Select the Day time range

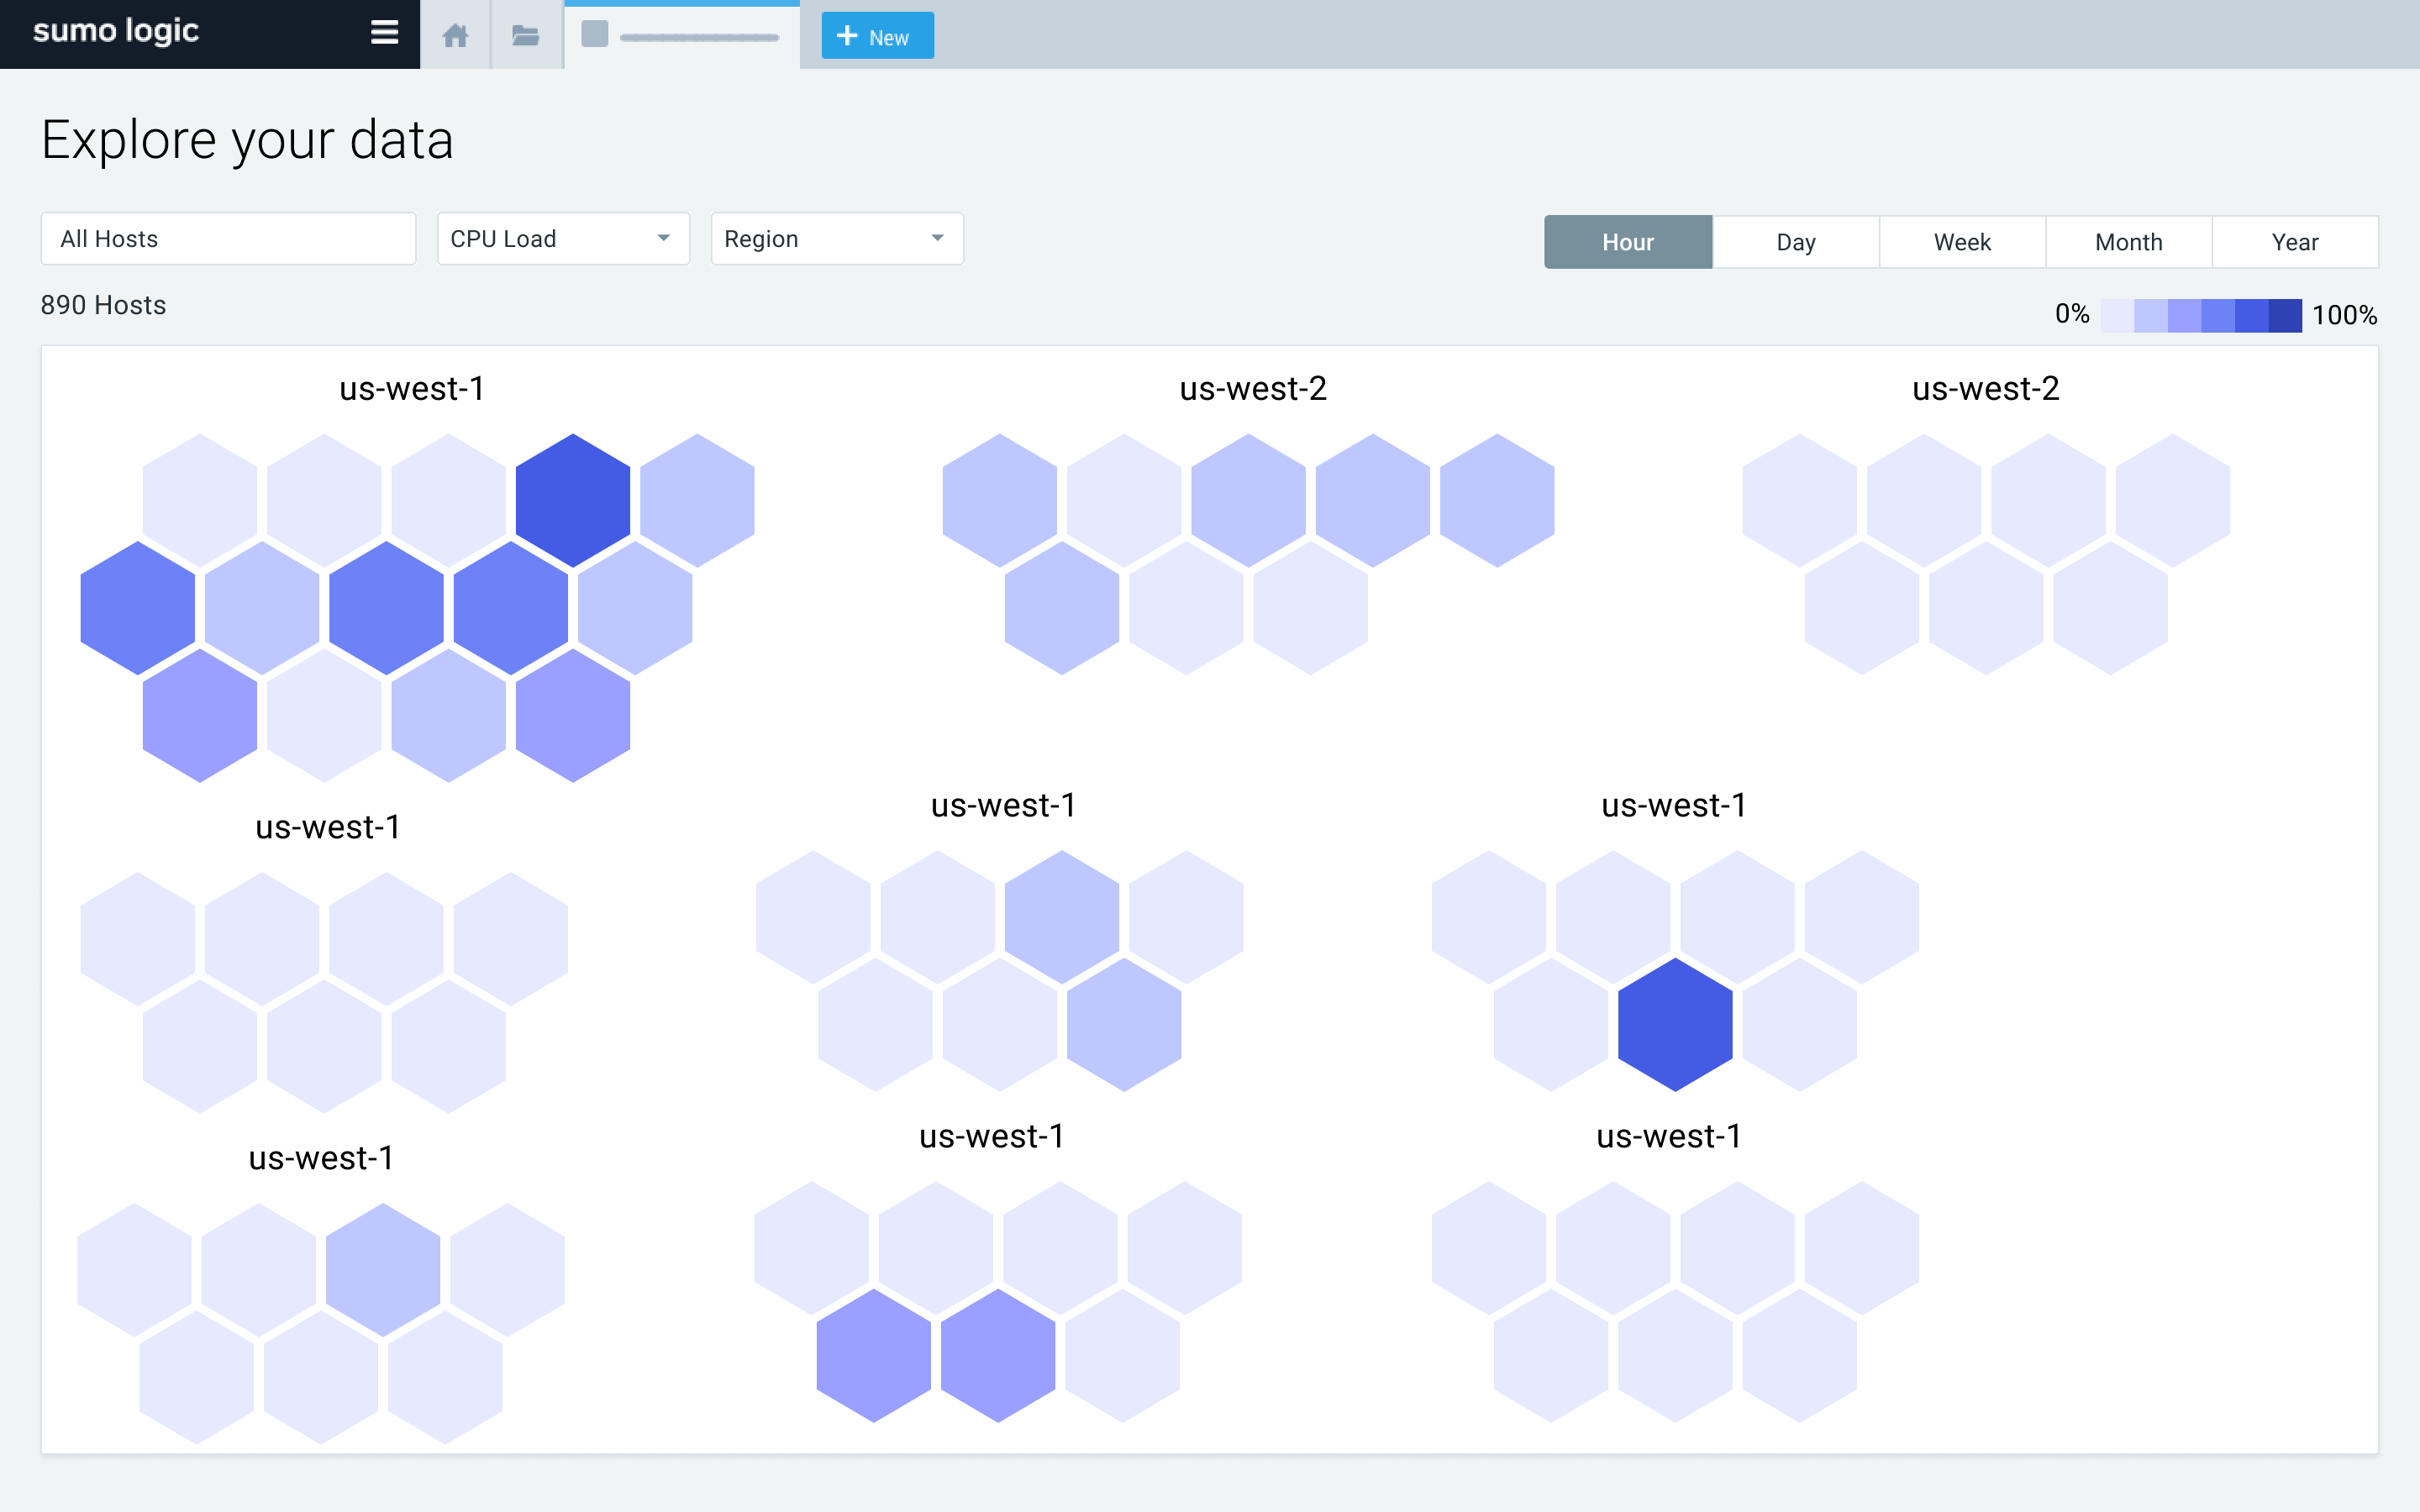tap(1796, 242)
